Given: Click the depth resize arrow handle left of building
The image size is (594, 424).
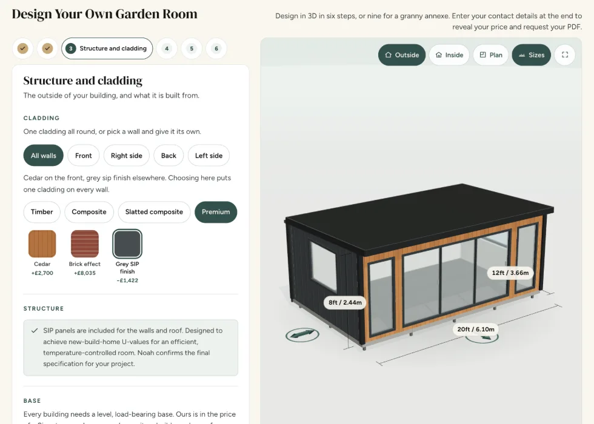Looking at the screenshot, I should click(302, 334).
